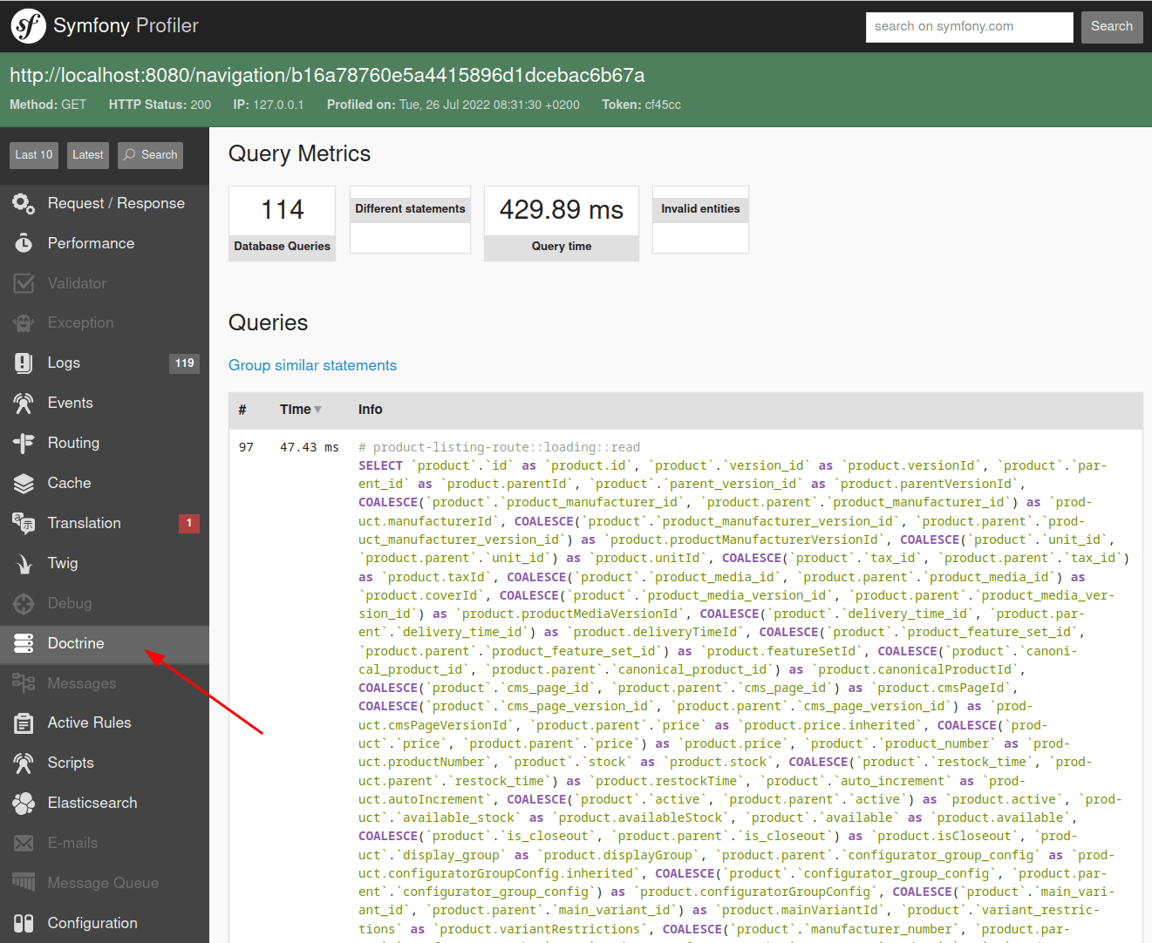Switch to the Last 10 profiles view
This screenshot has height=943, width=1152.
coord(33,154)
